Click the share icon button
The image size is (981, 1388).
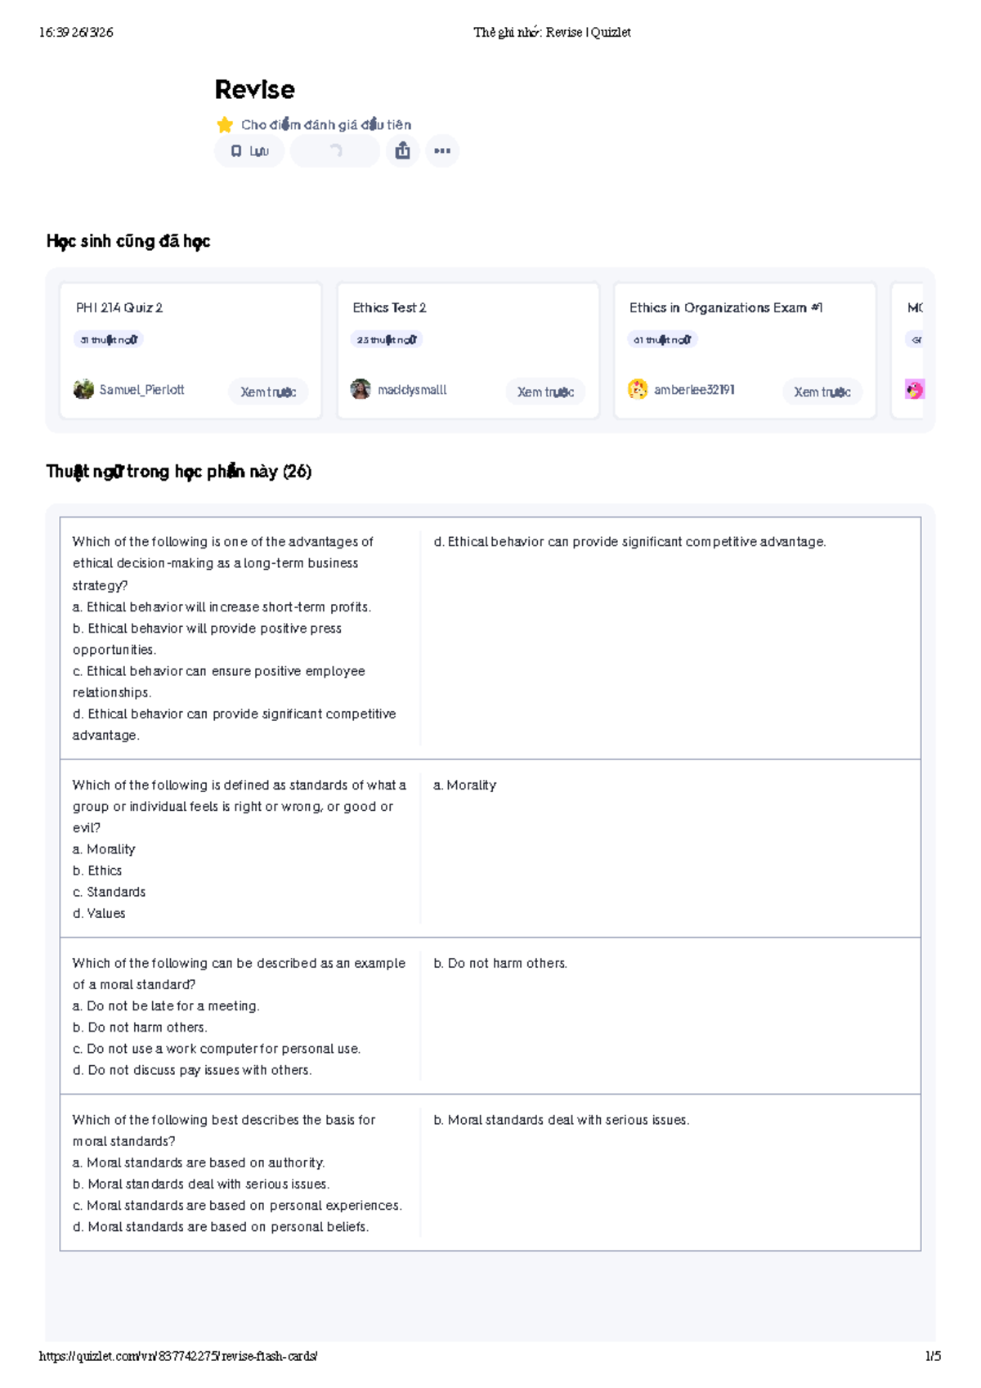coord(402,150)
